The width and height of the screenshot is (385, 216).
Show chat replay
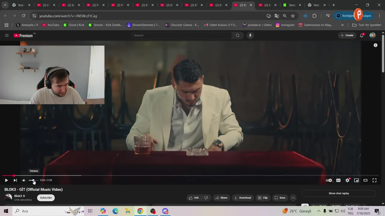[339, 193]
